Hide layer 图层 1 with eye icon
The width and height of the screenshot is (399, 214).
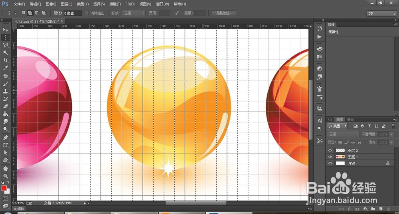pyautogui.click(x=330, y=157)
